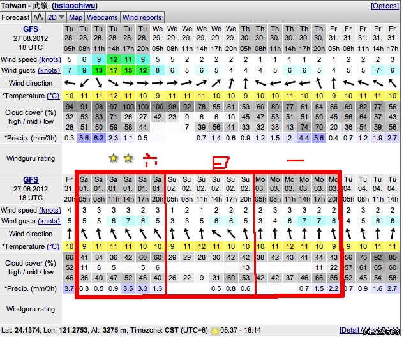Screen dimensions: 404x337
Task: Change upper table Wind gusts knots unit
Action: coord(49,70)
